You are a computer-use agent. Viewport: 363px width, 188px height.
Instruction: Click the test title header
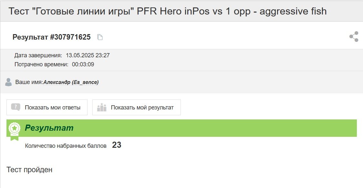pyautogui.click(x=168, y=11)
